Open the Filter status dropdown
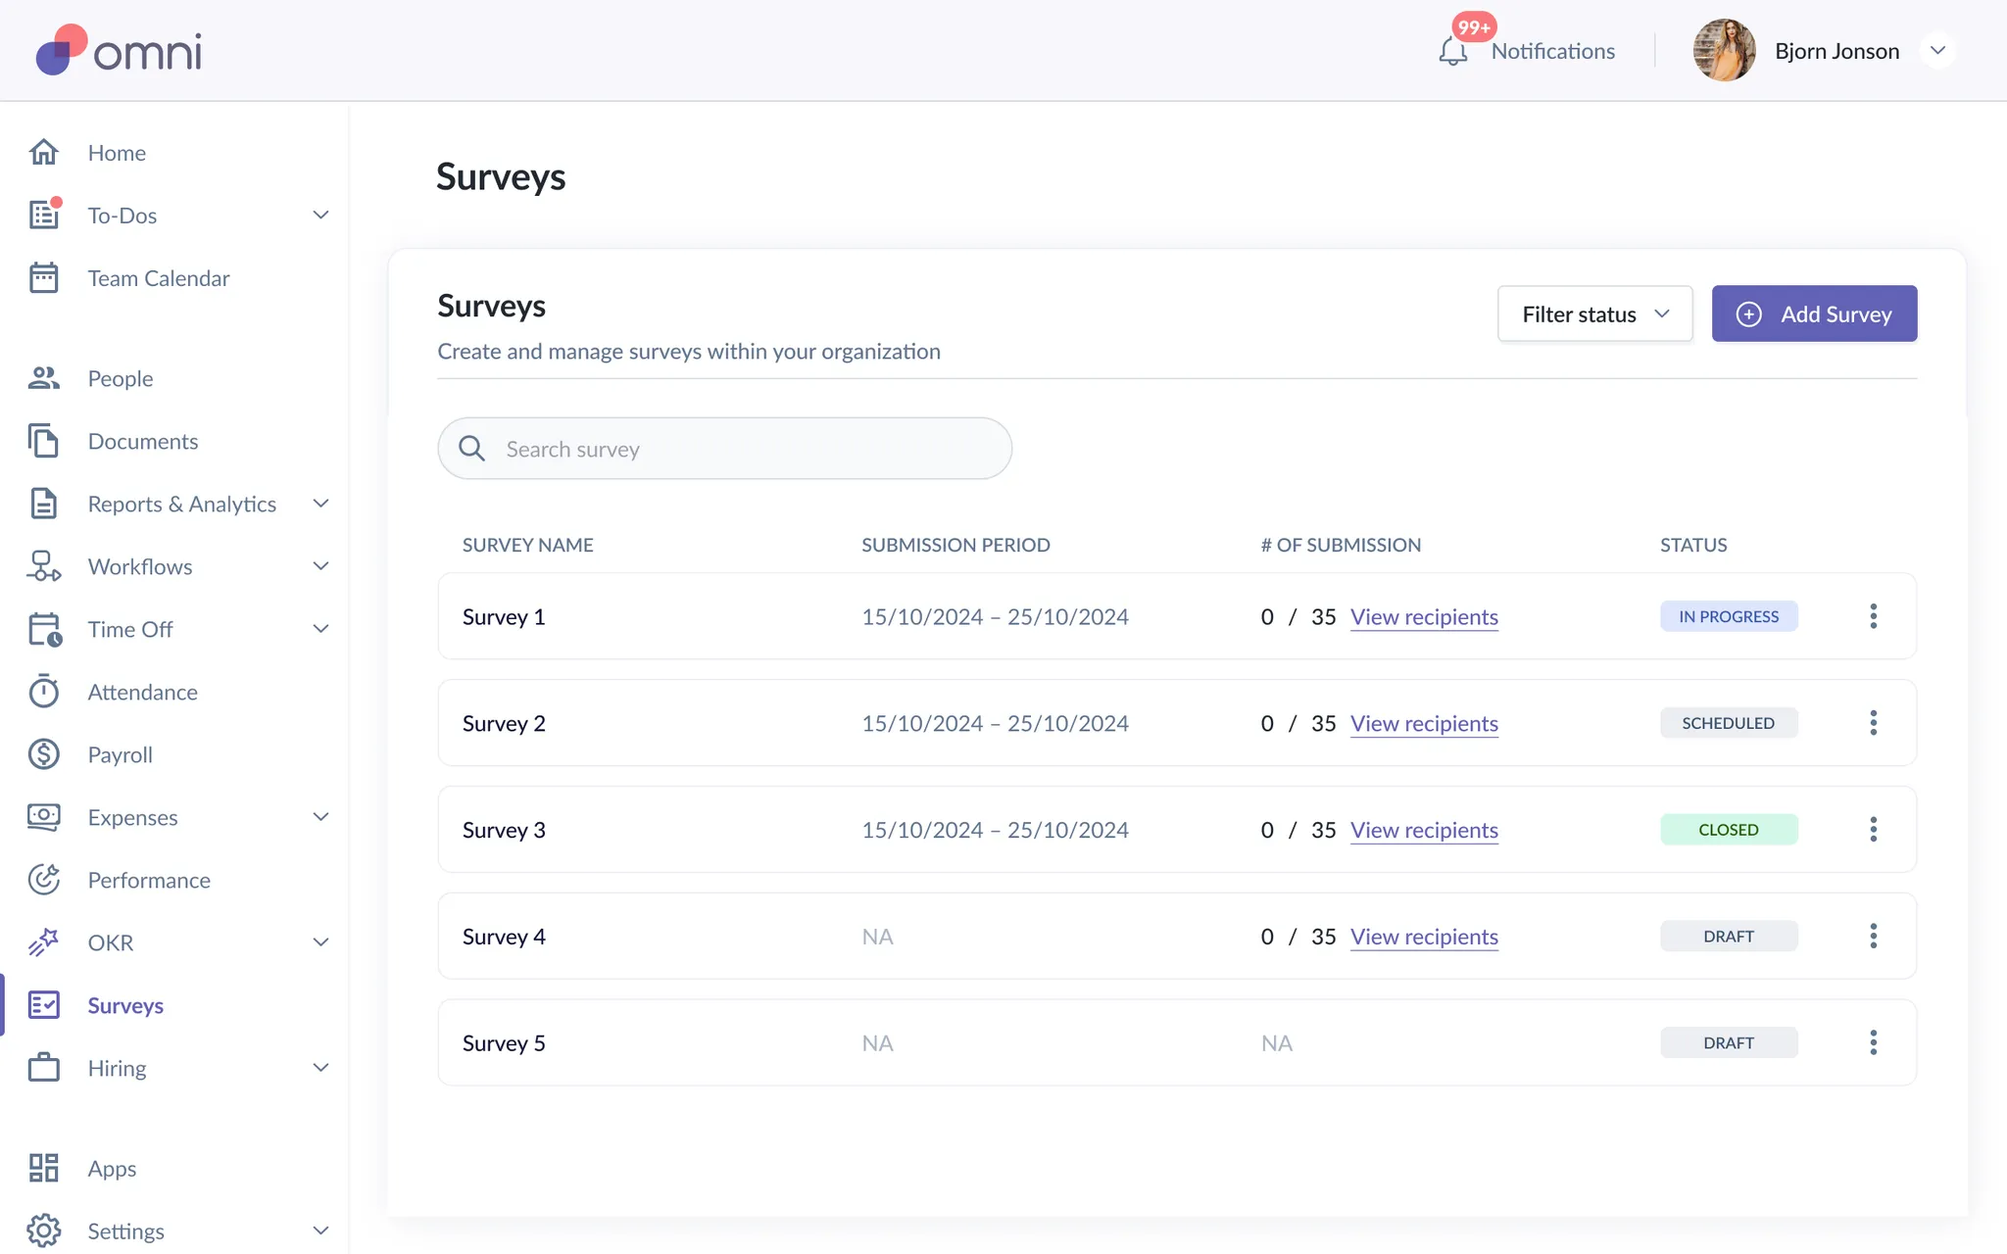The width and height of the screenshot is (2007, 1254). (x=1594, y=313)
